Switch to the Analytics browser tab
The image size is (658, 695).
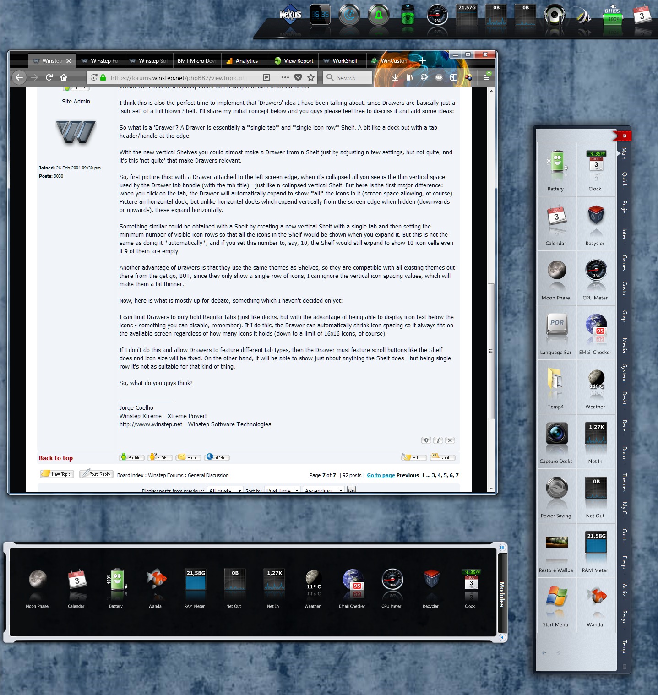[246, 61]
